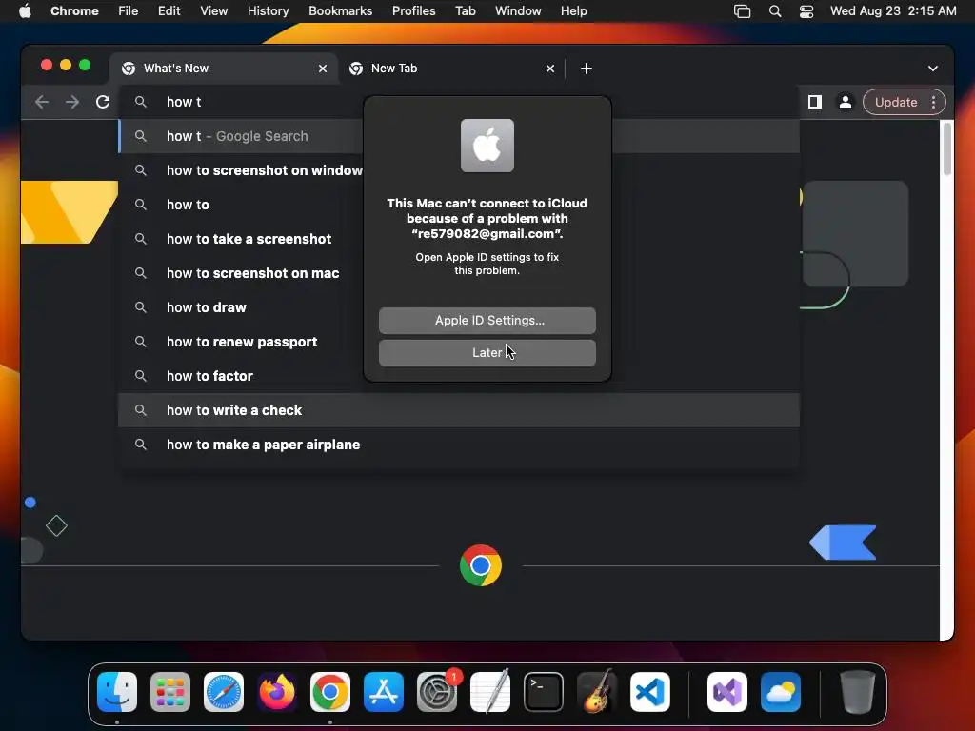Viewport: 975px width, 731px height.
Task: Open the File menu
Action: tap(129, 11)
